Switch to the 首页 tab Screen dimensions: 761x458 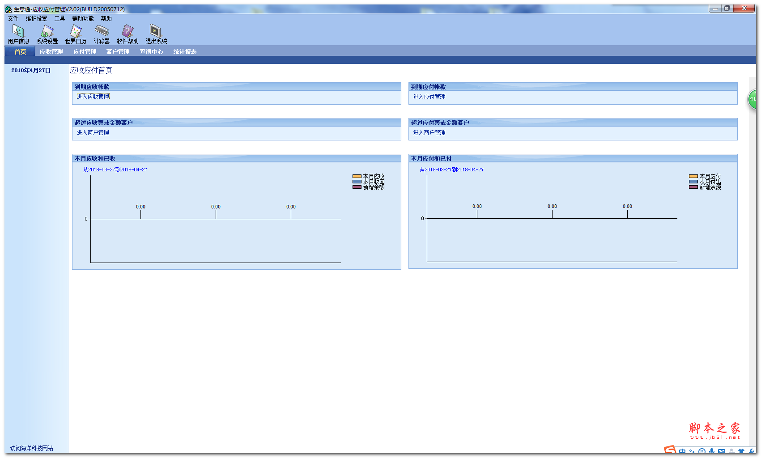click(x=20, y=51)
